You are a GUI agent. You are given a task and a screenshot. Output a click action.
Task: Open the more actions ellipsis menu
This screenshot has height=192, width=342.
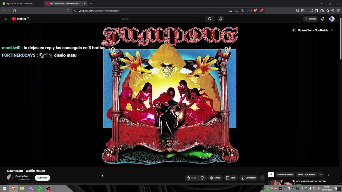point(262,178)
